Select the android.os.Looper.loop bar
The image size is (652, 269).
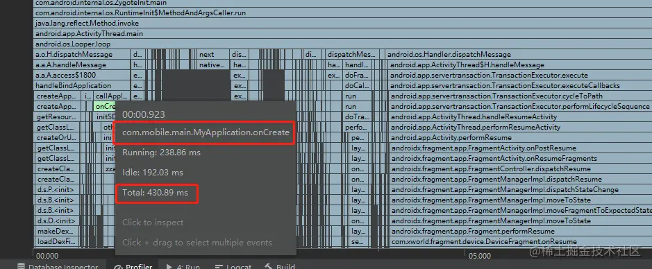pos(342,44)
